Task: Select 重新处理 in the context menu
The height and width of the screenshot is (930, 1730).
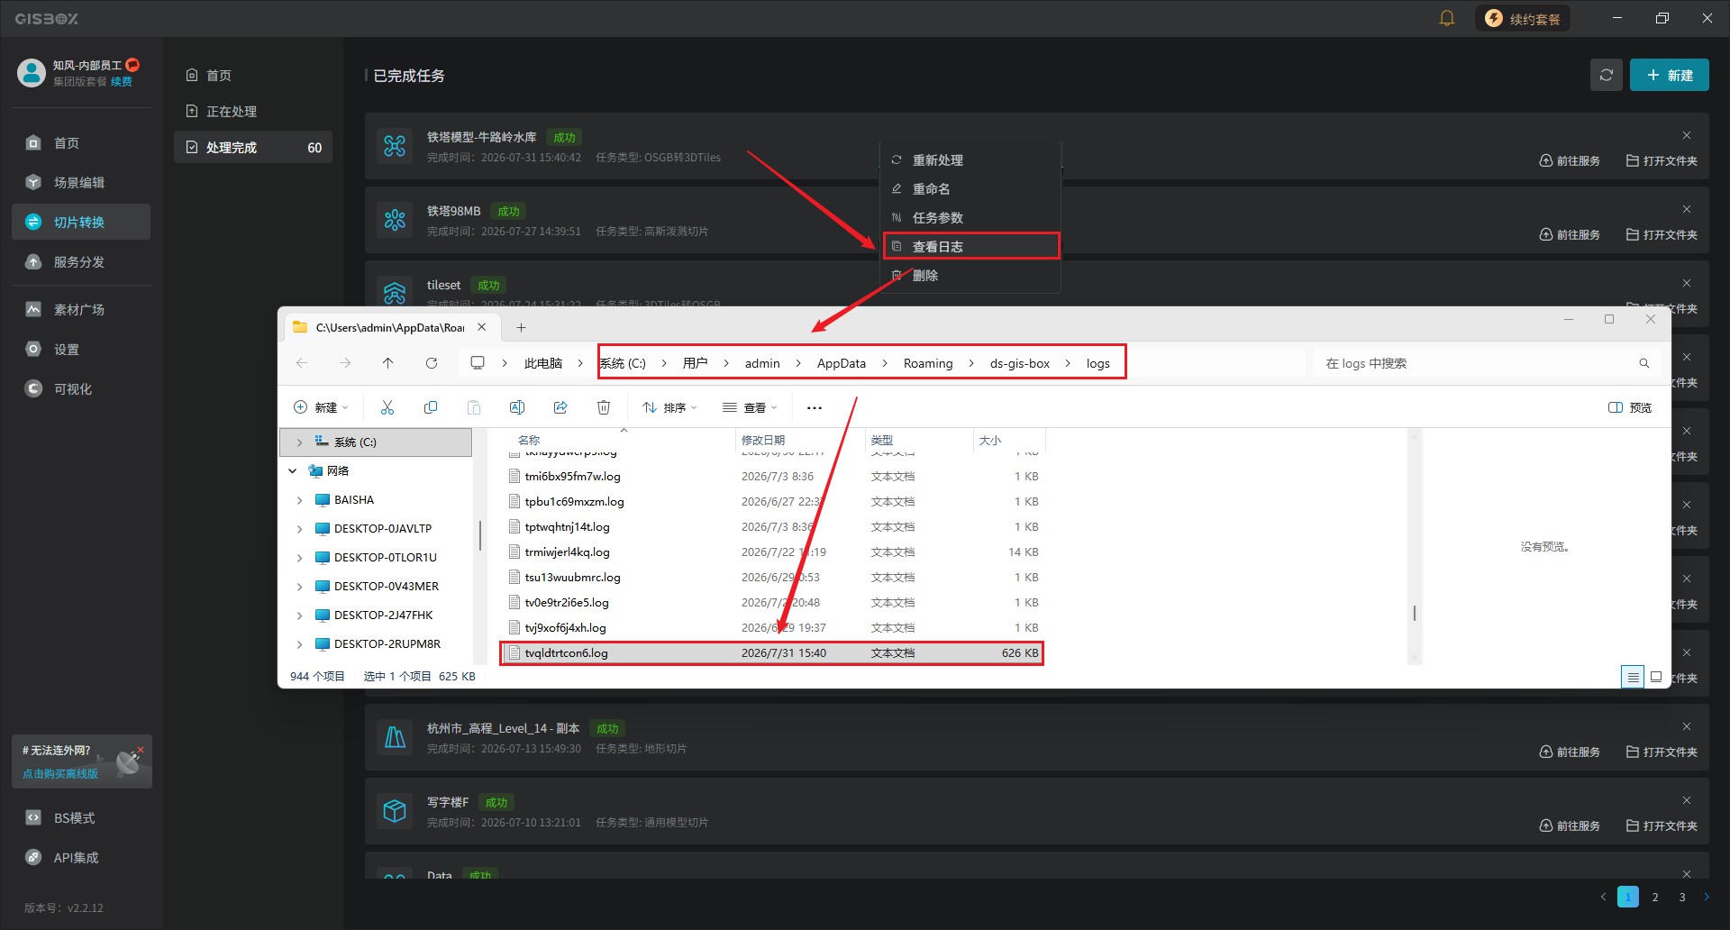Action: pos(970,160)
